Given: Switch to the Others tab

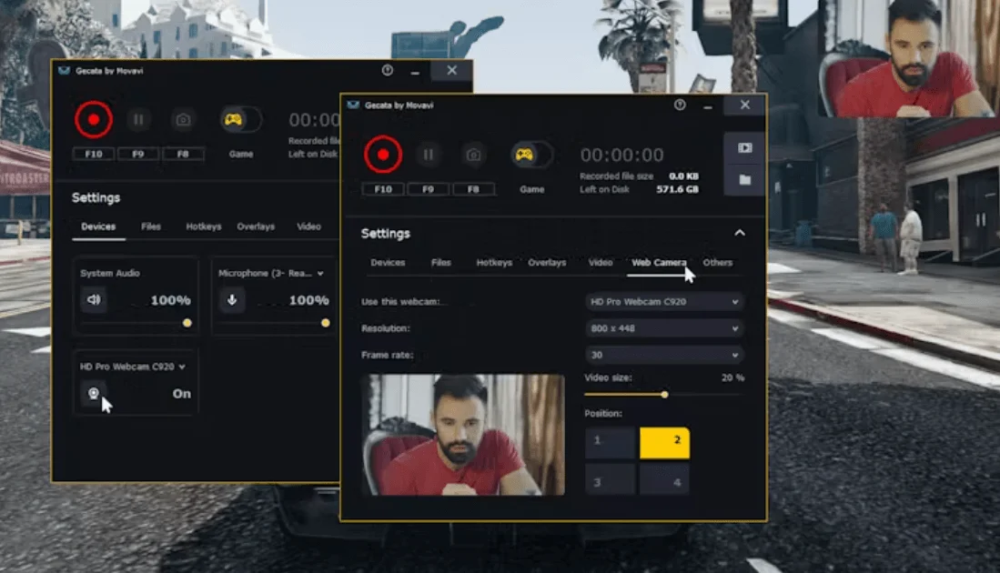Looking at the screenshot, I should 717,263.
